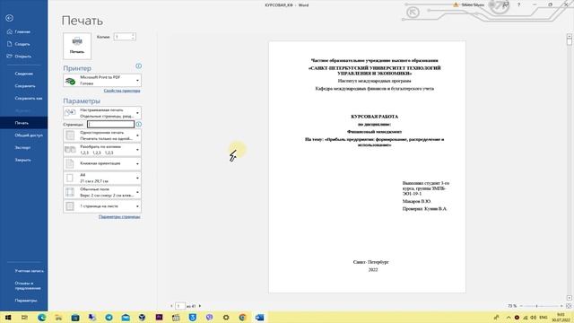Open Task View on the taskbar
The width and height of the screenshot is (574, 323).
click(24, 317)
